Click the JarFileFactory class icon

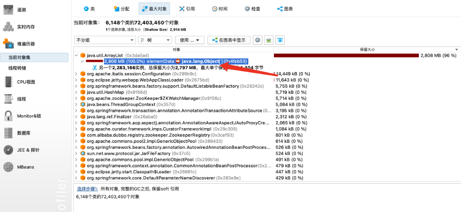pyautogui.click(x=83, y=154)
